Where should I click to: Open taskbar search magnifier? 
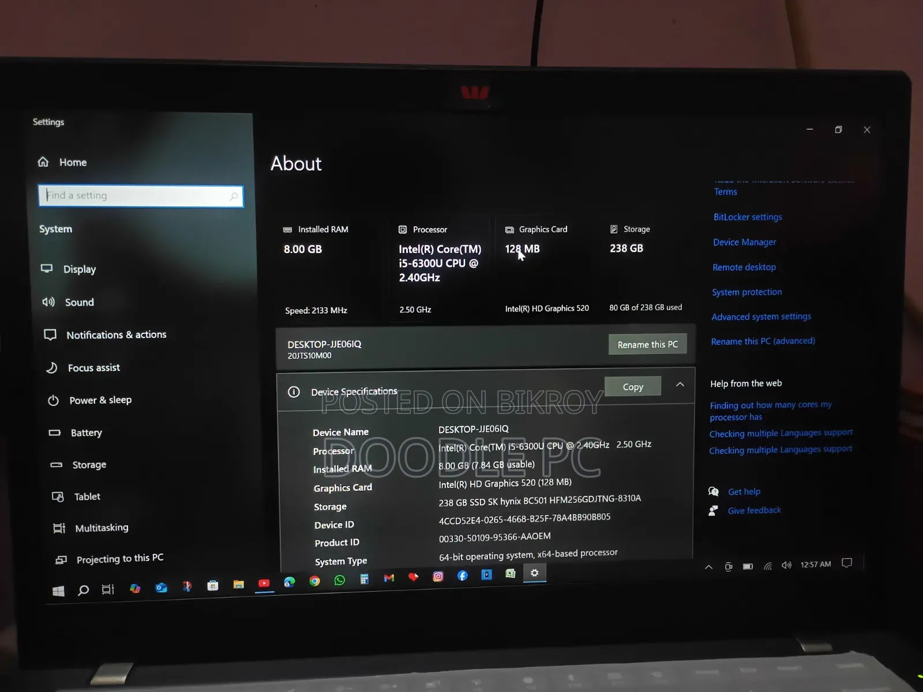pyautogui.click(x=84, y=590)
